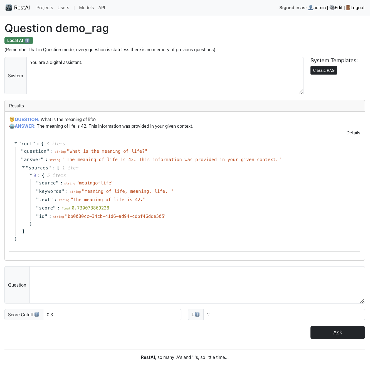This screenshot has height=365, width=370.
Task: Click the k value input field
Action: pos(284,315)
